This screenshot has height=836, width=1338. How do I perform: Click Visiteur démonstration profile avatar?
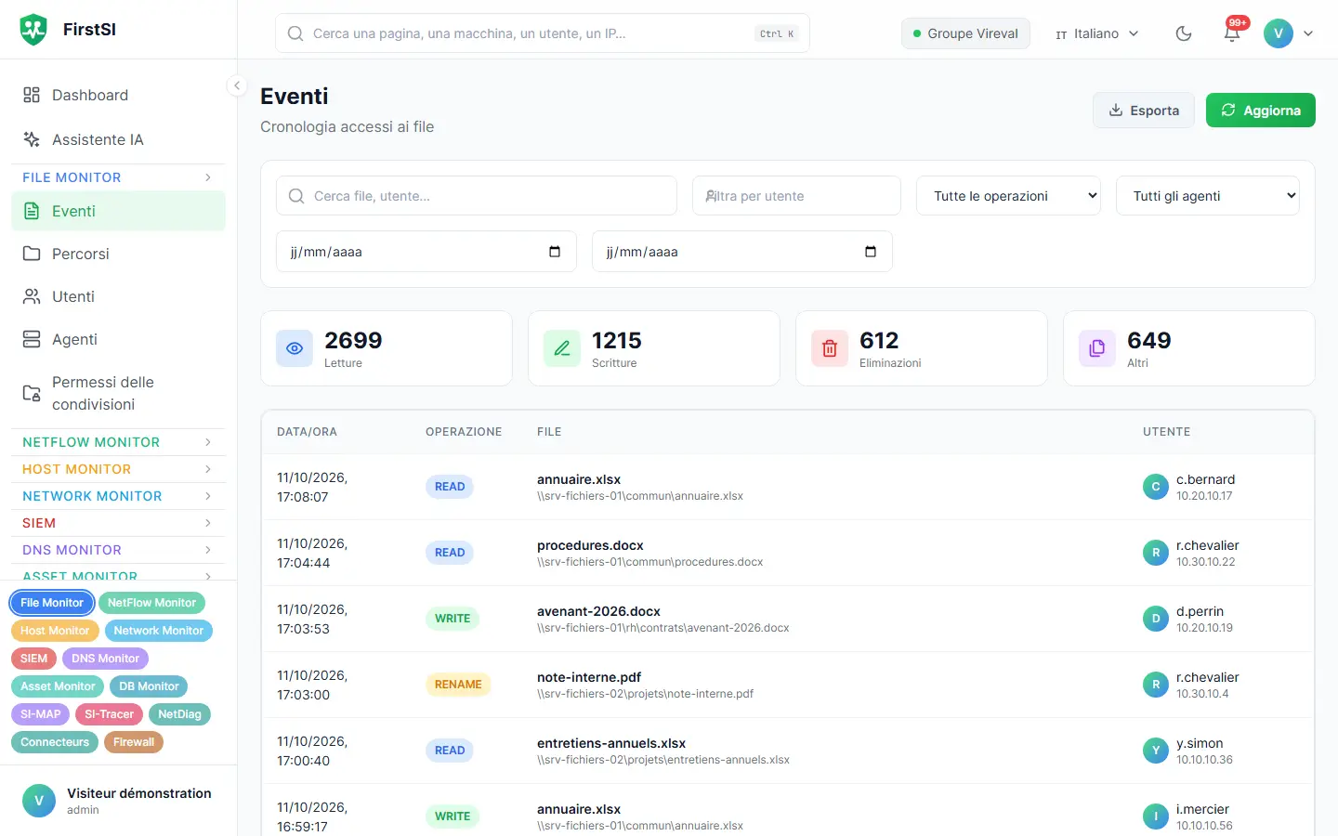pyautogui.click(x=39, y=801)
